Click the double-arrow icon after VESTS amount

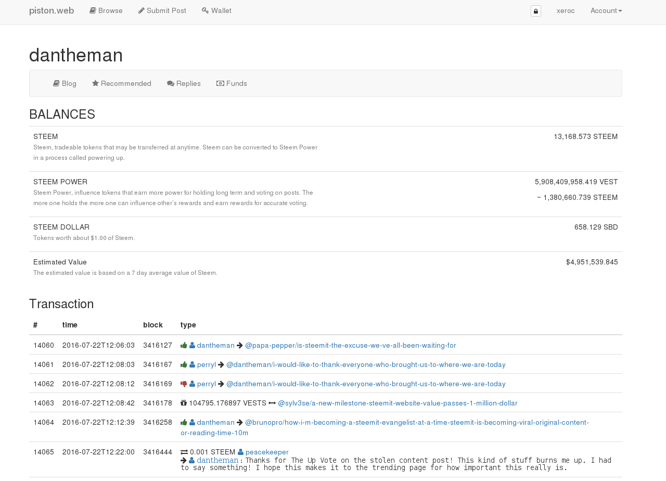tap(272, 403)
